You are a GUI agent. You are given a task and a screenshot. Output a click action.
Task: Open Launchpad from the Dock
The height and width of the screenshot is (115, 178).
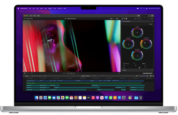pyautogui.click(x=41, y=98)
